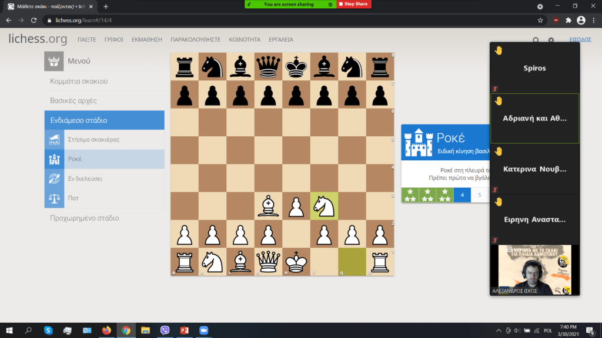602x338 pixels.
Task: Click the Μενού castle icon in sidebar
Action: 54,61
